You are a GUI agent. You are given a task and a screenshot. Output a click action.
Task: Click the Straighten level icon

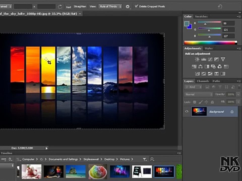click(x=69, y=7)
